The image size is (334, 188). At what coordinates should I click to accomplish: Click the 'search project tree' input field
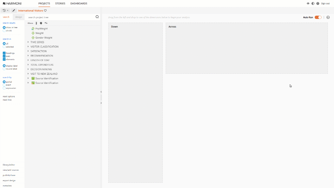click(61, 17)
